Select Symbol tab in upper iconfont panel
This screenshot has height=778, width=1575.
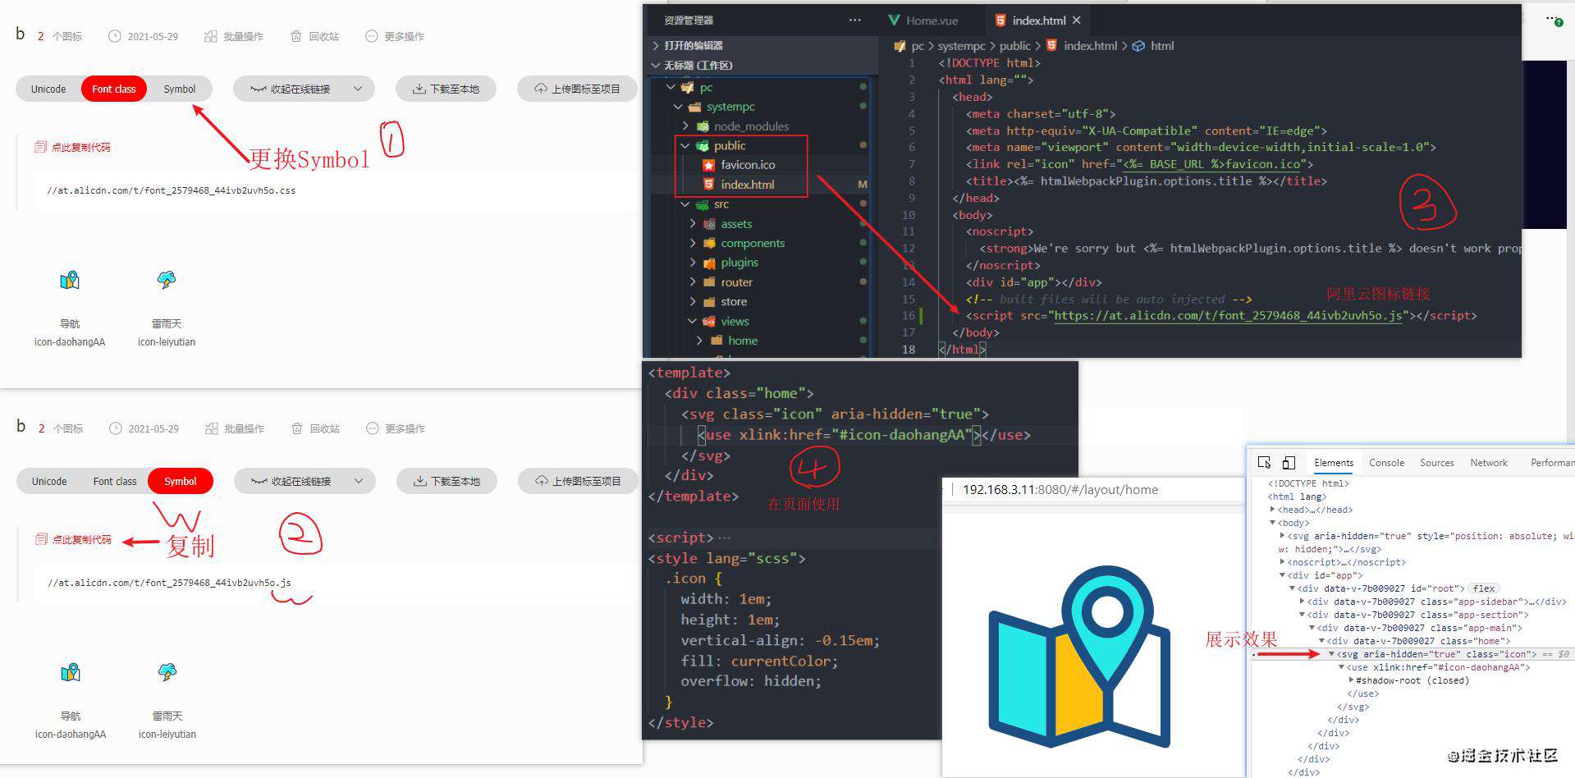179,89
